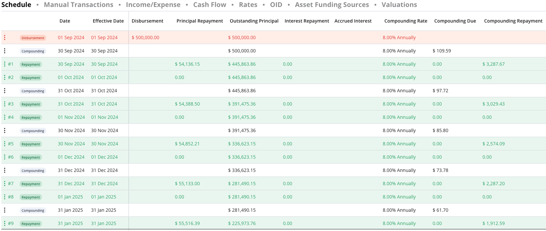Image resolution: width=546 pixels, height=231 pixels.
Task: Click the $ 500,000.00 disbursement amount
Action: coord(145,38)
